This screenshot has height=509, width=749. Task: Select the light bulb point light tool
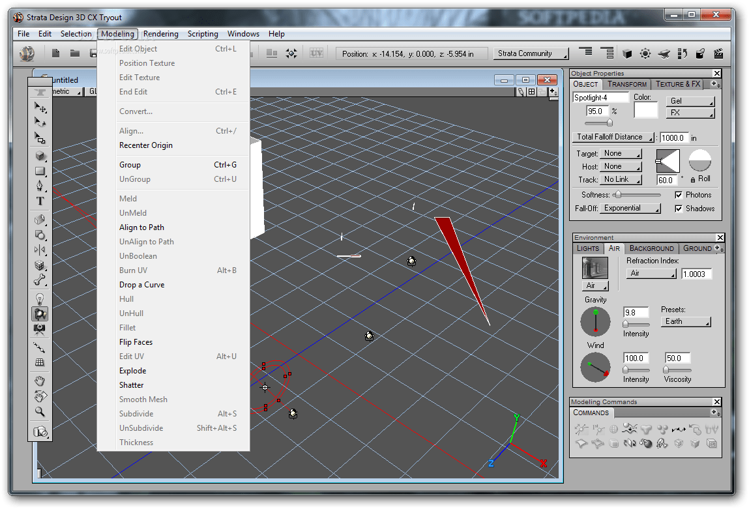click(40, 299)
